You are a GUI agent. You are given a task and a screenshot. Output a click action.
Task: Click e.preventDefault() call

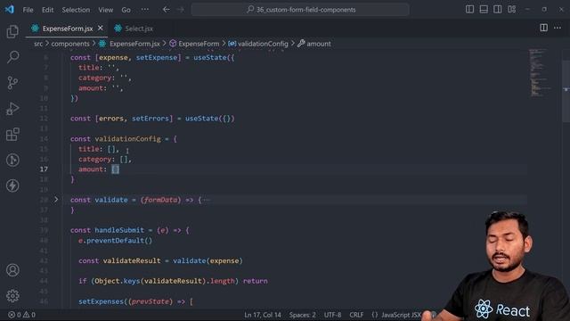coord(115,240)
